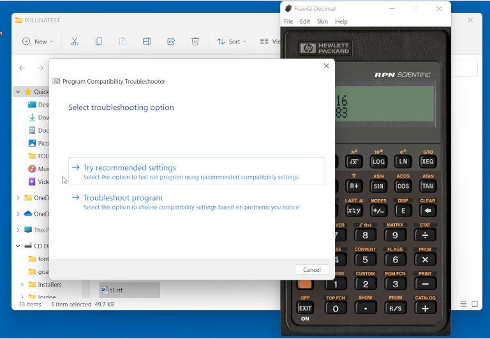Open the Skin menu in Free42

click(322, 21)
